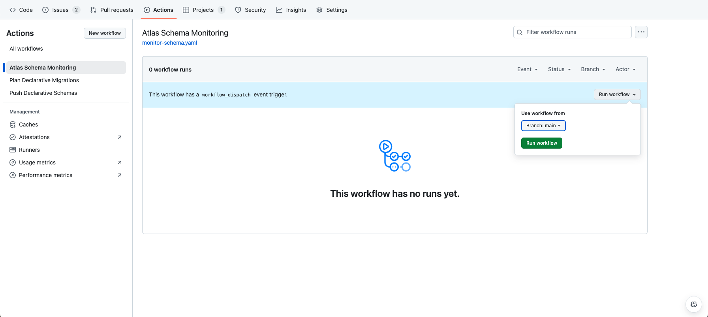This screenshot has height=317, width=708.
Task: Open monitor-schema.yaml file link
Action: 169,43
